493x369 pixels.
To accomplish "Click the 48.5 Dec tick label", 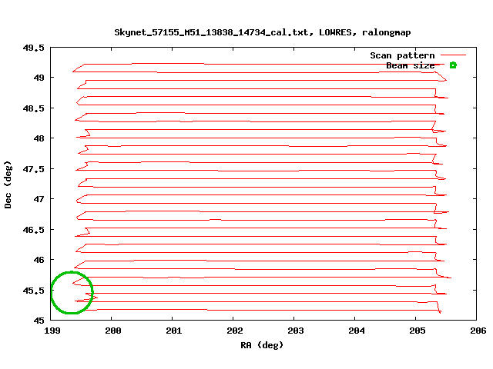I will [33, 108].
